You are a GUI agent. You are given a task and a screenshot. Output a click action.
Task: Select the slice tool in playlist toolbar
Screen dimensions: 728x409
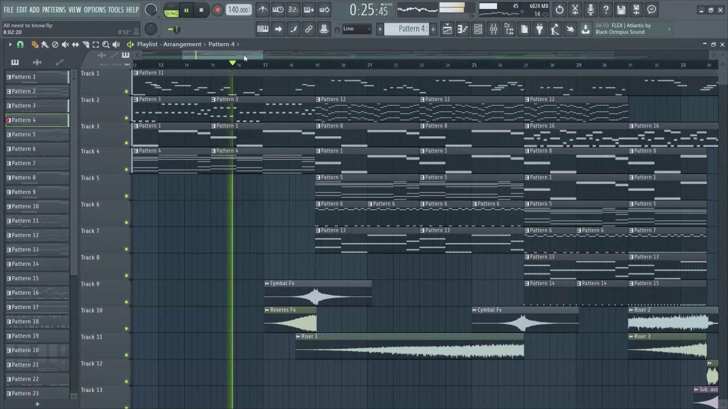pos(86,44)
